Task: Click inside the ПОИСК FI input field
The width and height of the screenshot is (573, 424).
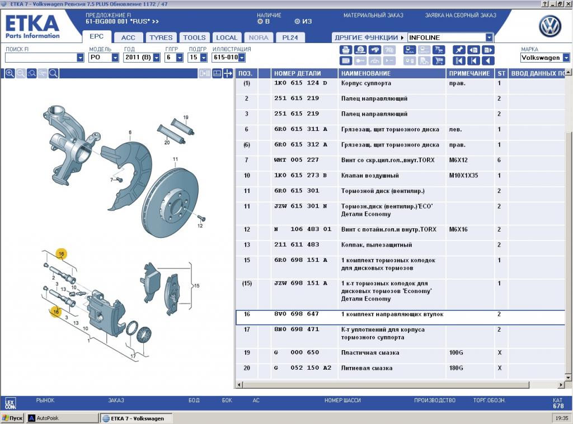Action: click(41, 58)
